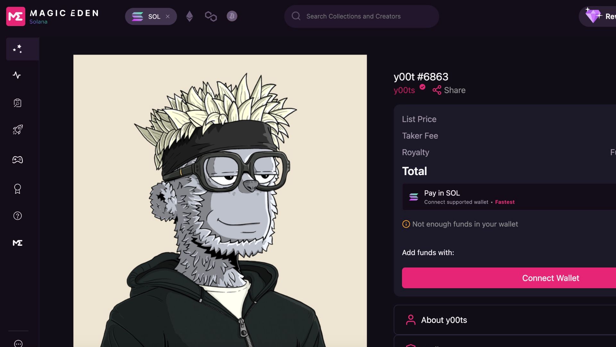The height and width of the screenshot is (347, 616).
Task: Expand the About y00ts section
Action: tap(504, 319)
